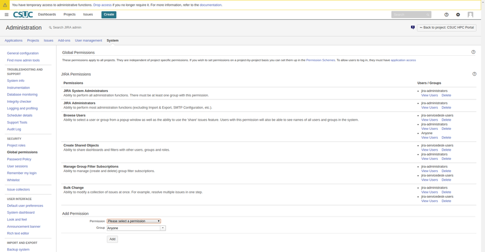The image size is (485, 252).
Task: Click the Create button
Action: pos(109,15)
